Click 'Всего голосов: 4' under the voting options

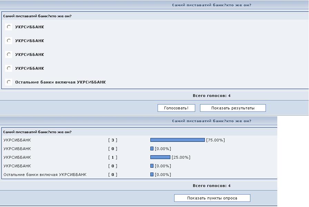(212, 96)
